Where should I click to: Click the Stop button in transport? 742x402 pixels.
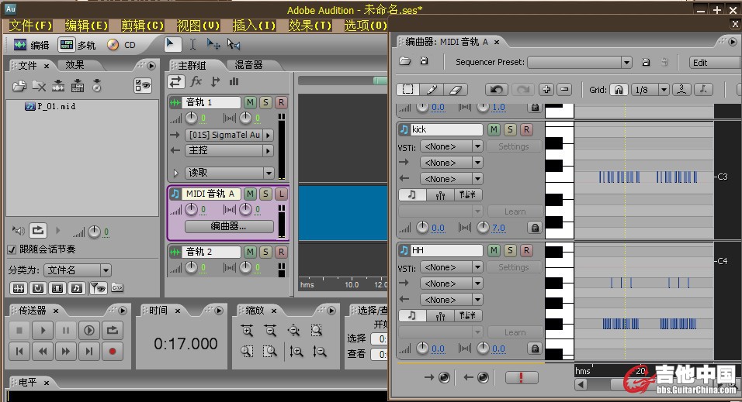pos(19,330)
